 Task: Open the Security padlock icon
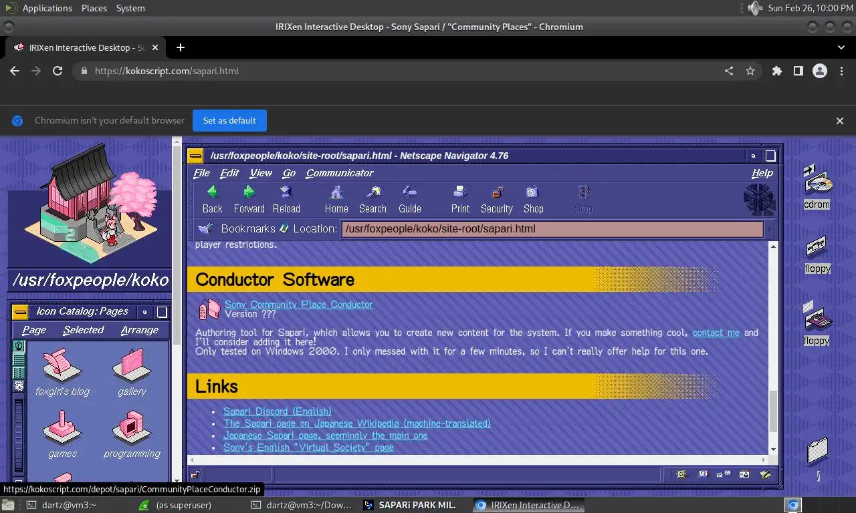[x=497, y=193]
